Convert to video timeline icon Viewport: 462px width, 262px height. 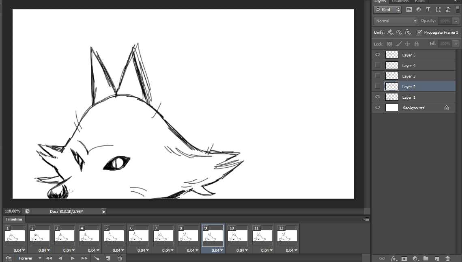click(9, 258)
